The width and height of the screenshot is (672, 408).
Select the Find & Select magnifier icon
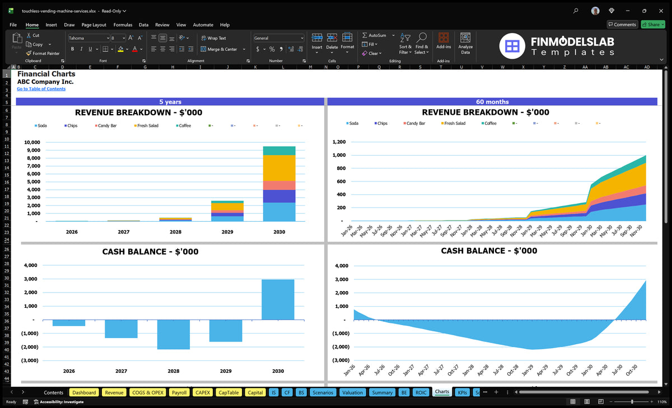(x=422, y=37)
